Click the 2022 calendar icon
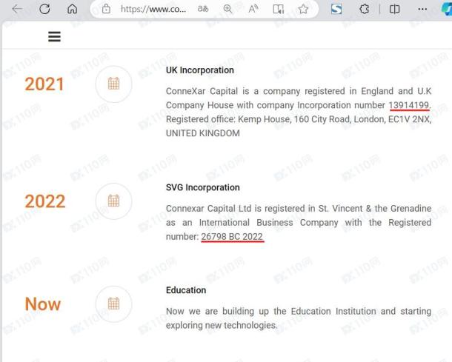 tap(113, 201)
